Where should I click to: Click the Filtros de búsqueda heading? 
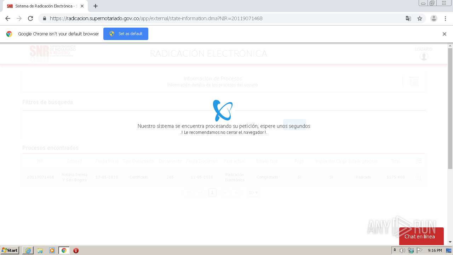47,102
